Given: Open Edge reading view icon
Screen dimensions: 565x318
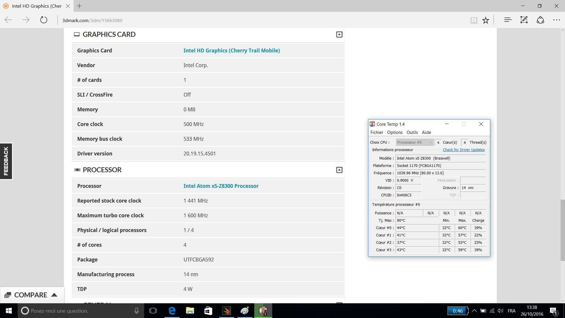Looking at the screenshot, I should pyautogui.click(x=473, y=20).
